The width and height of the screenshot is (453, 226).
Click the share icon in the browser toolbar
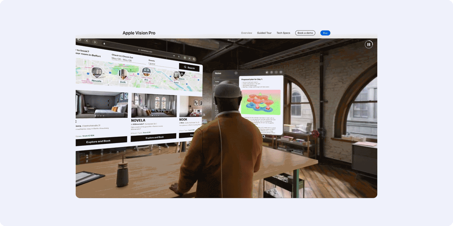click(x=185, y=58)
